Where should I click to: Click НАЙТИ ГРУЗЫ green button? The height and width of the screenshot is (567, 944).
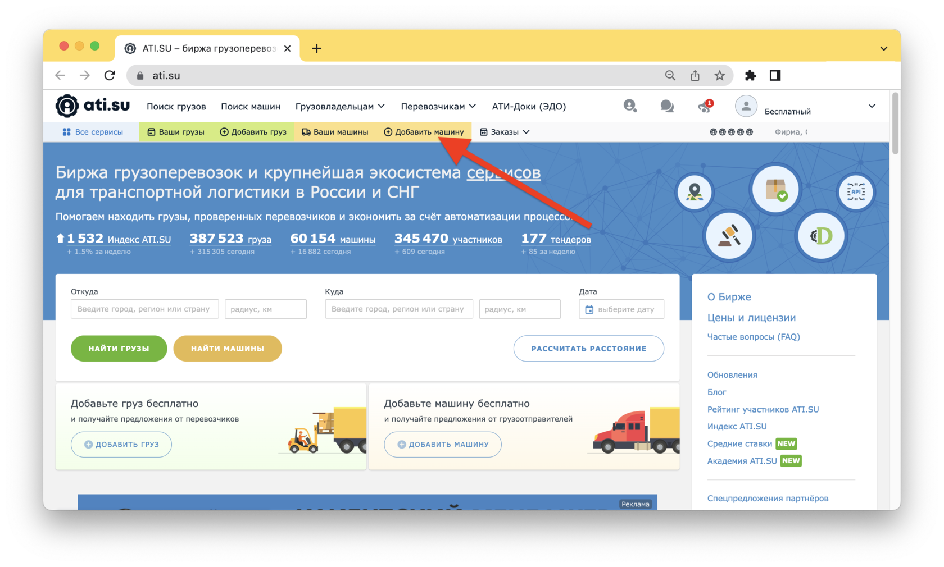[119, 349]
